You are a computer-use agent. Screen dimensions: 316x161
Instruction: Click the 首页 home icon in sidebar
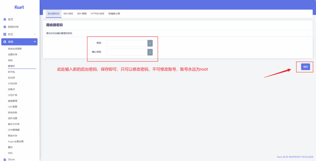click(5, 19)
